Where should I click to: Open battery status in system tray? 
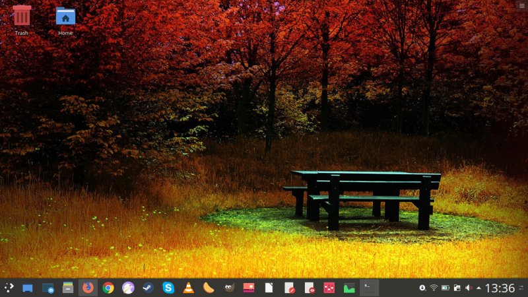(x=445, y=288)
